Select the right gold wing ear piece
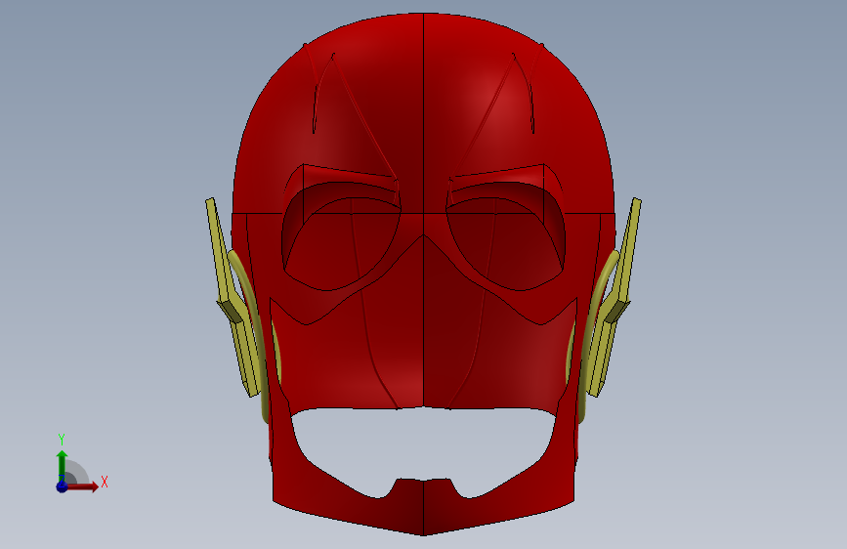The height and width of the screenshot is (549, 847). click(616, 299)
